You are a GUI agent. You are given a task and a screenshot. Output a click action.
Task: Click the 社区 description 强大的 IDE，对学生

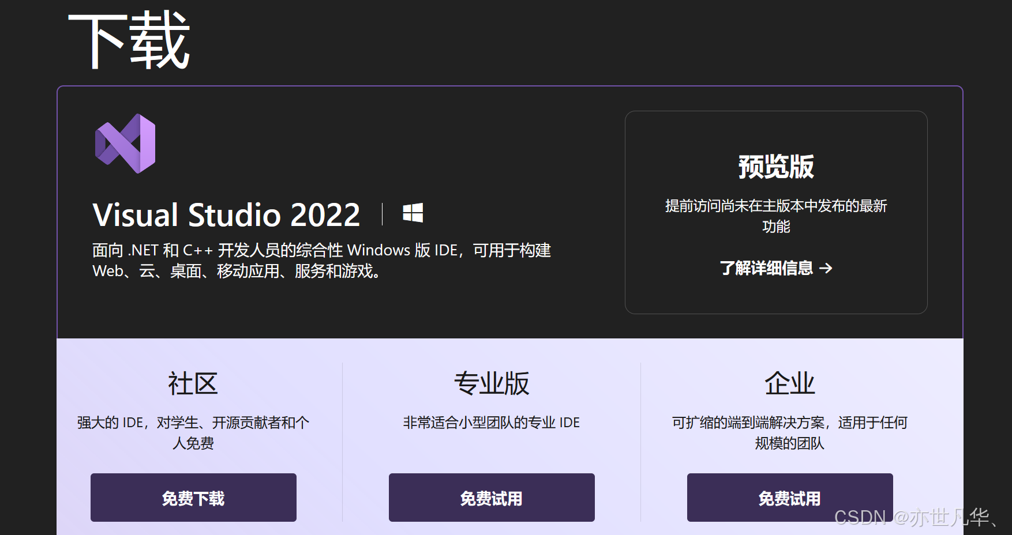[193, 433]
